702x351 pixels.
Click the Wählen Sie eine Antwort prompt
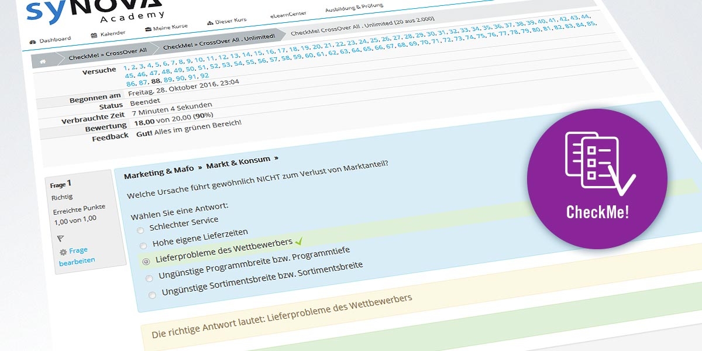tap(179, 211)
